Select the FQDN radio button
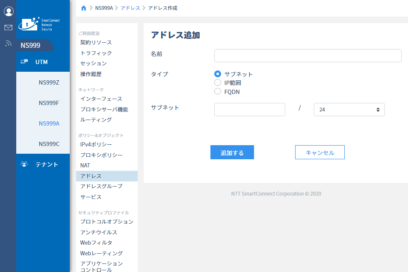408x272 pixels. pos(218,91)
